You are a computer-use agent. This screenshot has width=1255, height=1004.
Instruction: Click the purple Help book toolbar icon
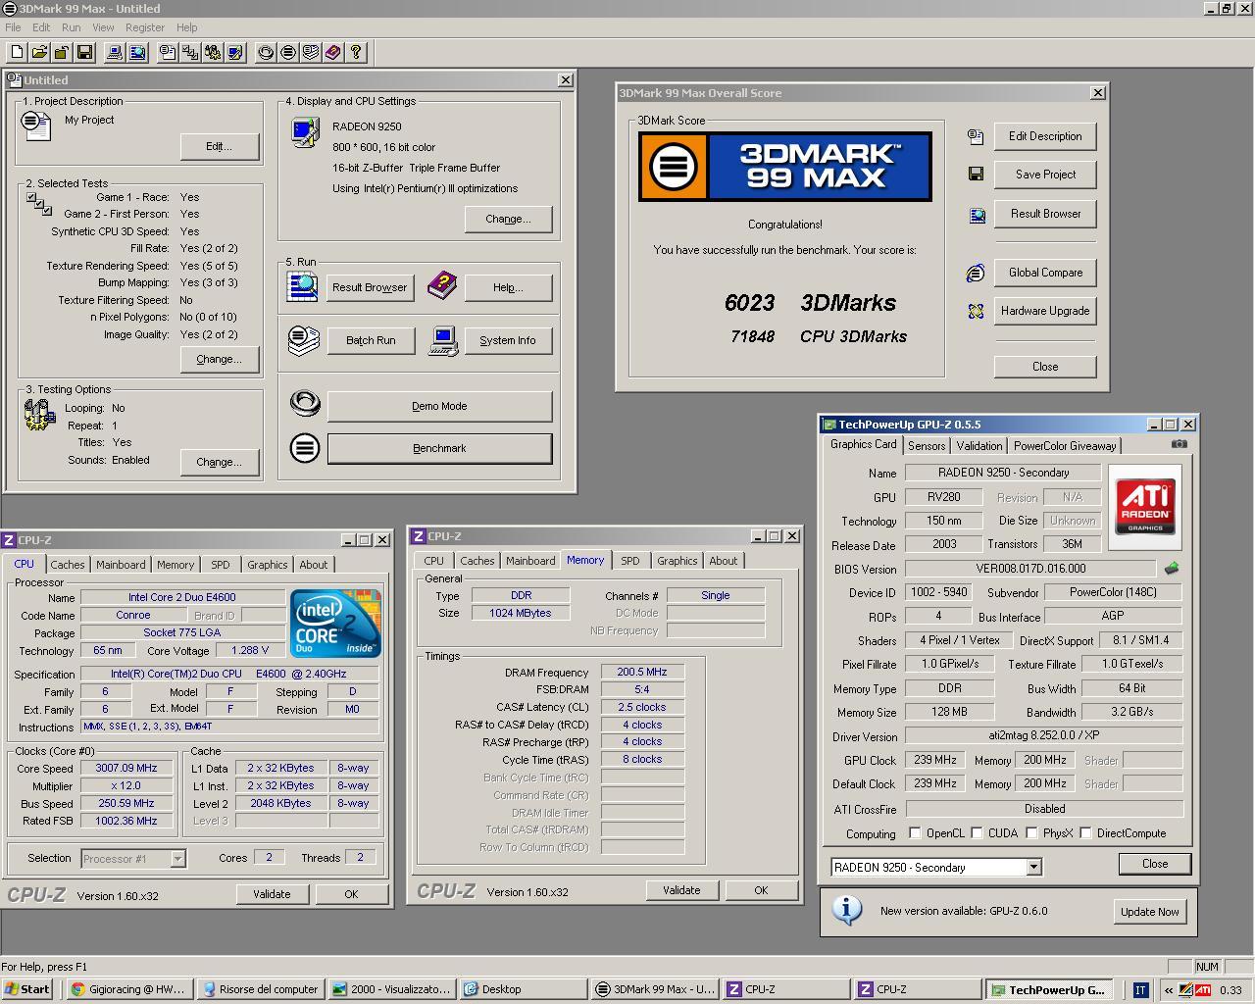[x=333, y=52]
